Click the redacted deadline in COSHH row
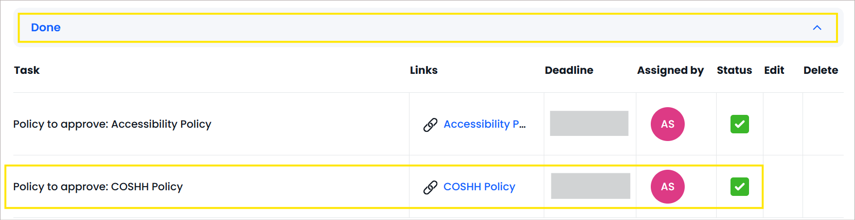Viewport: 855px width, 220px height. [591, 186]
